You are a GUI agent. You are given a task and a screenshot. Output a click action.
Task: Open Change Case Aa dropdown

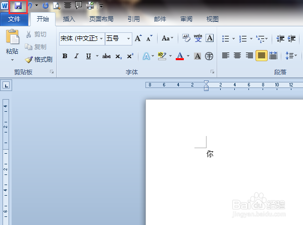(167, 38)
